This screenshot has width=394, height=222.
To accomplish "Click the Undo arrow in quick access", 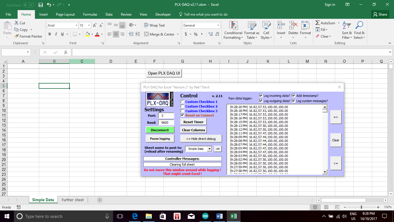I will [49, 5].
